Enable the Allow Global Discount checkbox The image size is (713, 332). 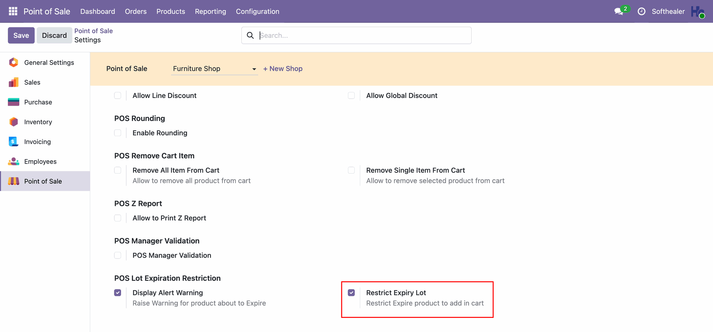(x=351, y=96)
